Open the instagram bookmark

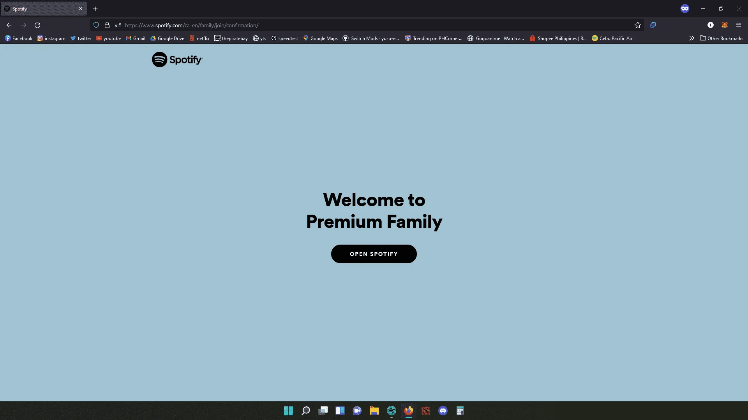pyautogui.click(x=51, y=38)
